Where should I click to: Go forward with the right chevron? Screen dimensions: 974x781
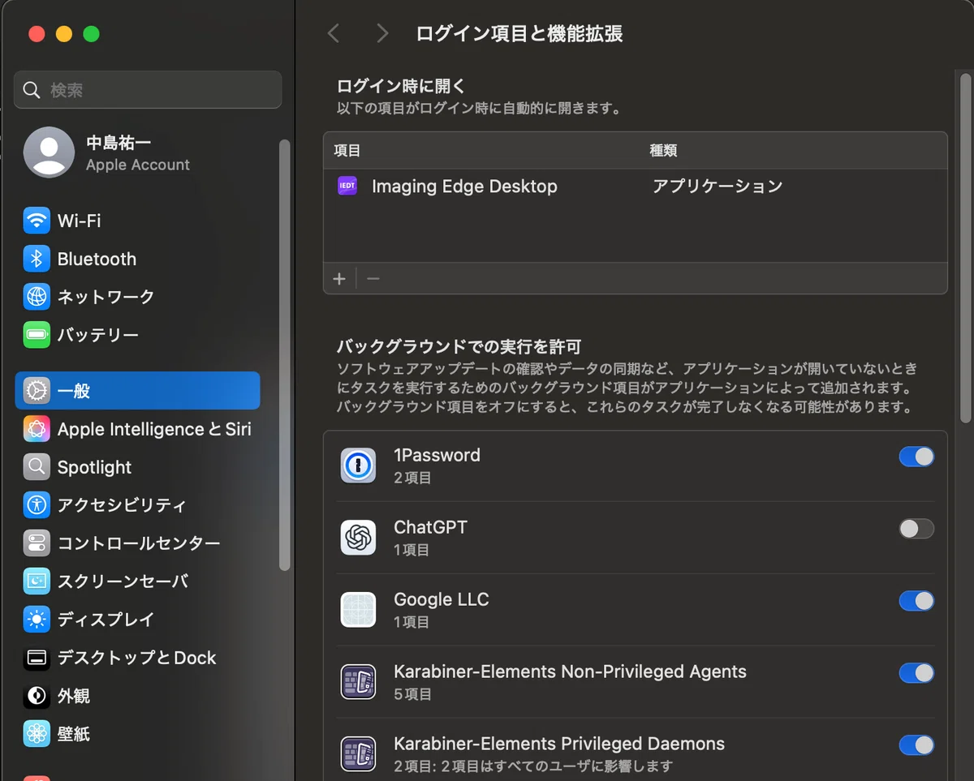pyautogui.click(x=382, y=33)
